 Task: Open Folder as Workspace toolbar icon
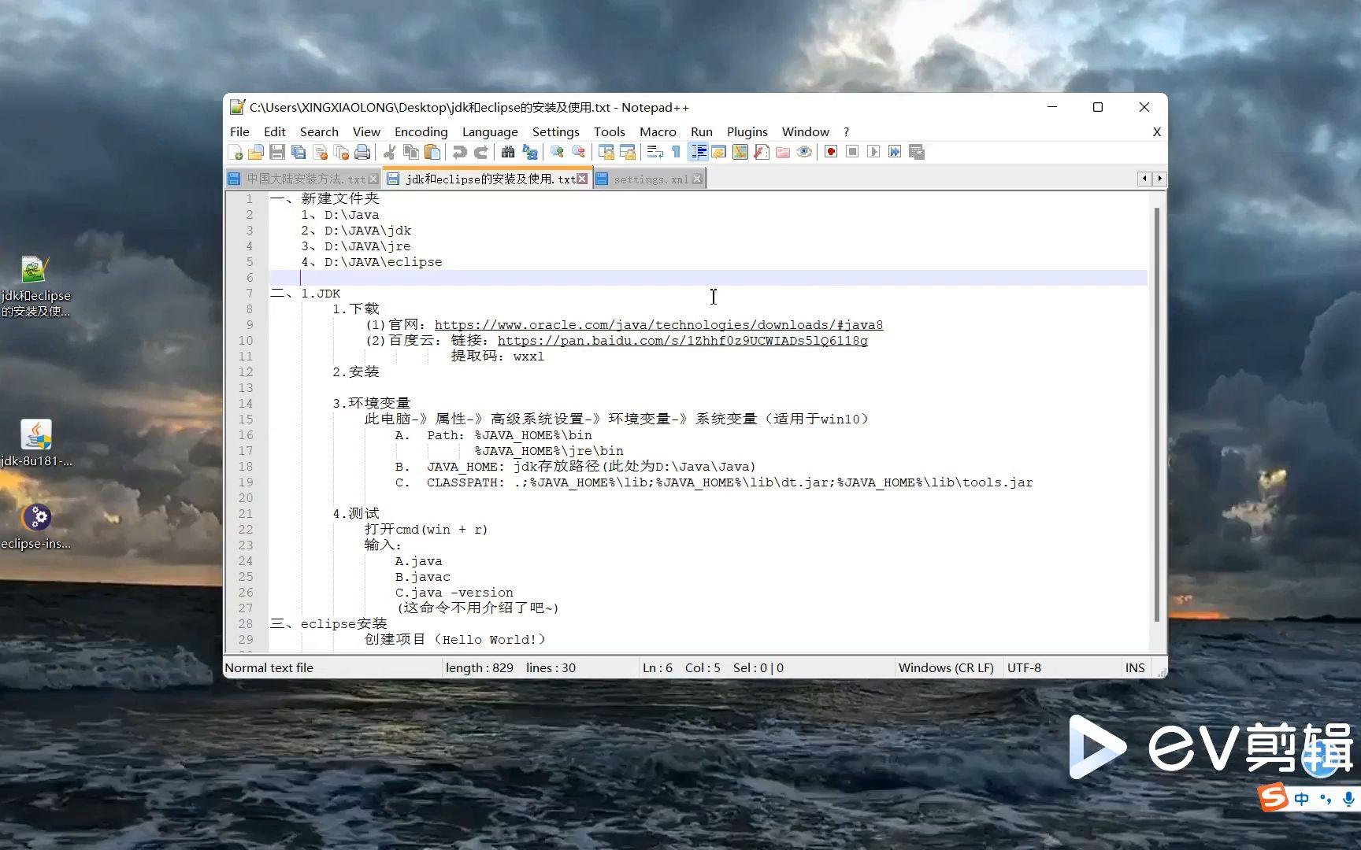[782, 152]
